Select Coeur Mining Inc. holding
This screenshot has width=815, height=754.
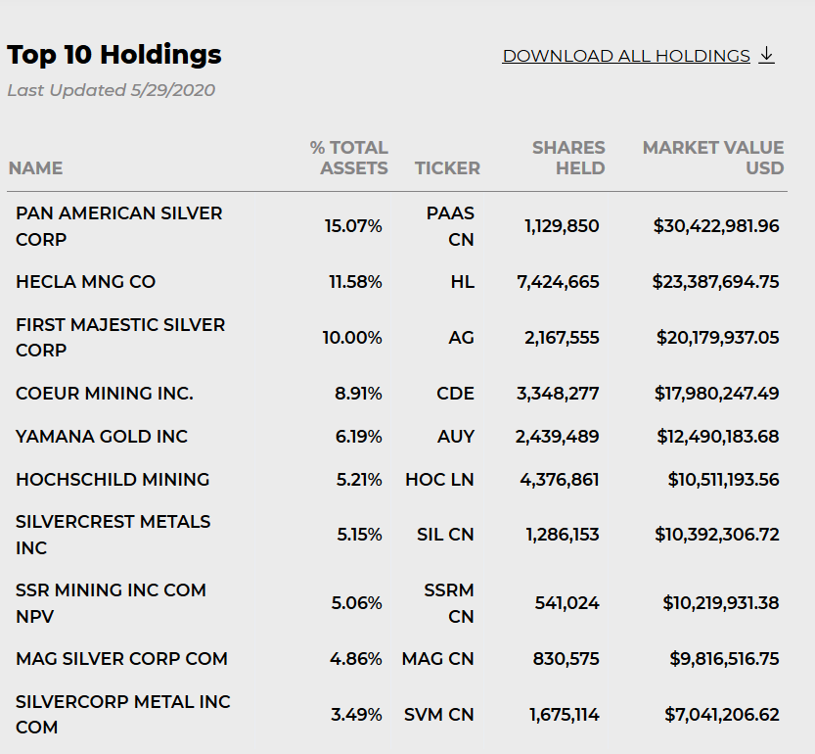point(105,394)
